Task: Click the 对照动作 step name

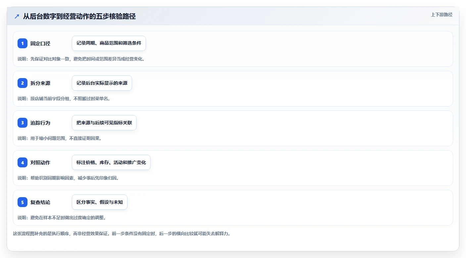Action: point(40,162)
